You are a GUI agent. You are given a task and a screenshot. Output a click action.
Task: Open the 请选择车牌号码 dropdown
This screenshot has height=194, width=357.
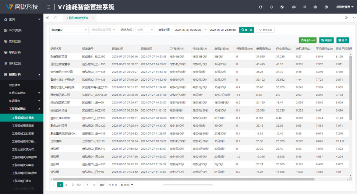click(x=103, y=30)
